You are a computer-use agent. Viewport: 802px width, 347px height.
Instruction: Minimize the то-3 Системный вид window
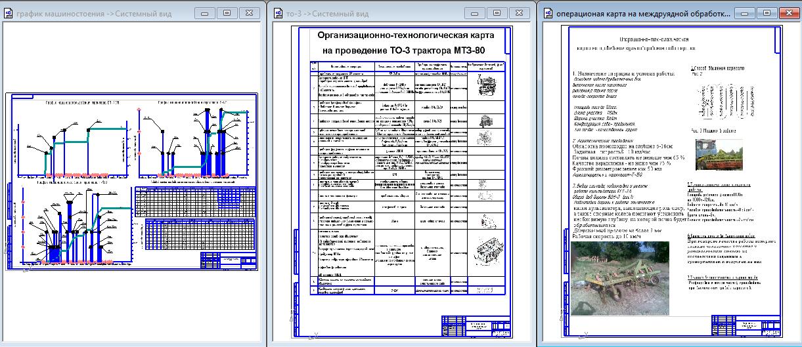476,12
